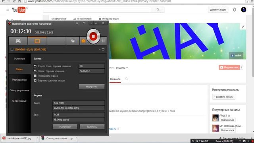Disable the mouse click effects checkbox
Screen dimensions: 254x143
(x=35, y=81)
